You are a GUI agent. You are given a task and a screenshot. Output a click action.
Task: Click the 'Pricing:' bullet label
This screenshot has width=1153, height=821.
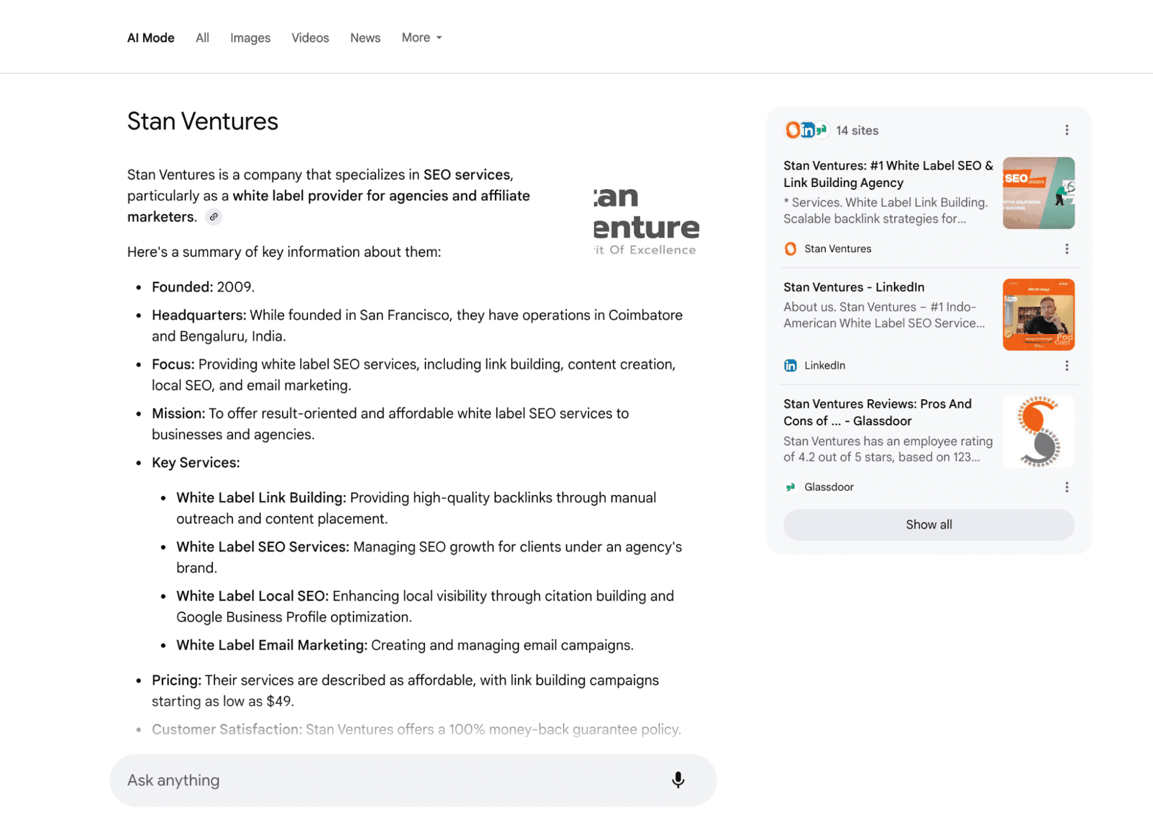pos(176,680)
